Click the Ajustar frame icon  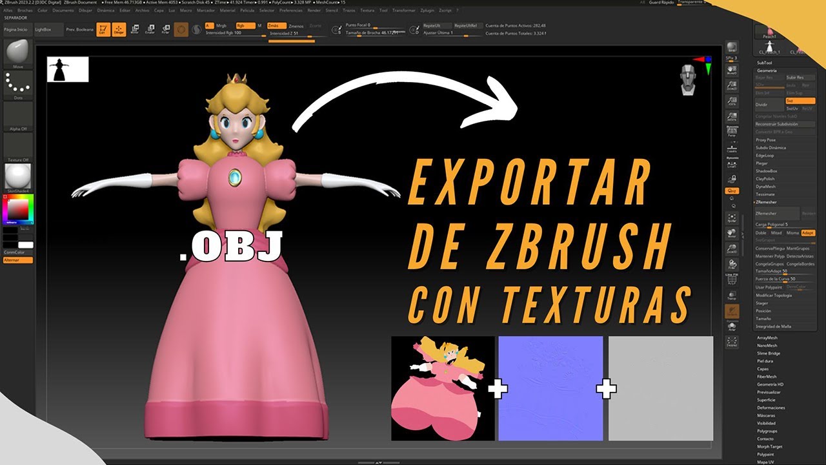[732, 218]
